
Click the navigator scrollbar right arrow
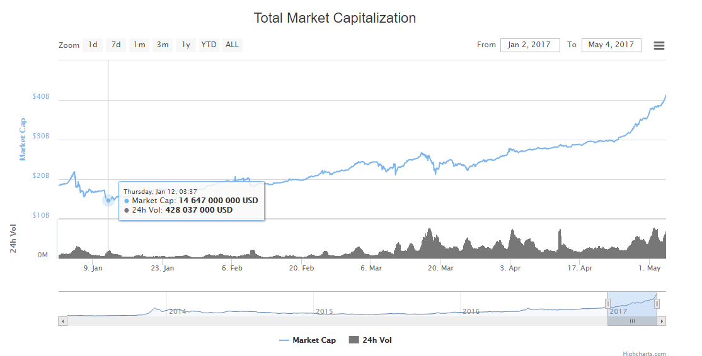pyautogui.click(x=662, y=321)
